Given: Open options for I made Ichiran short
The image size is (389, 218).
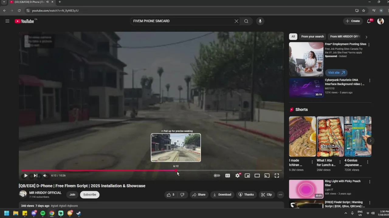Looking at the screenshot, I should coord(312,162).
